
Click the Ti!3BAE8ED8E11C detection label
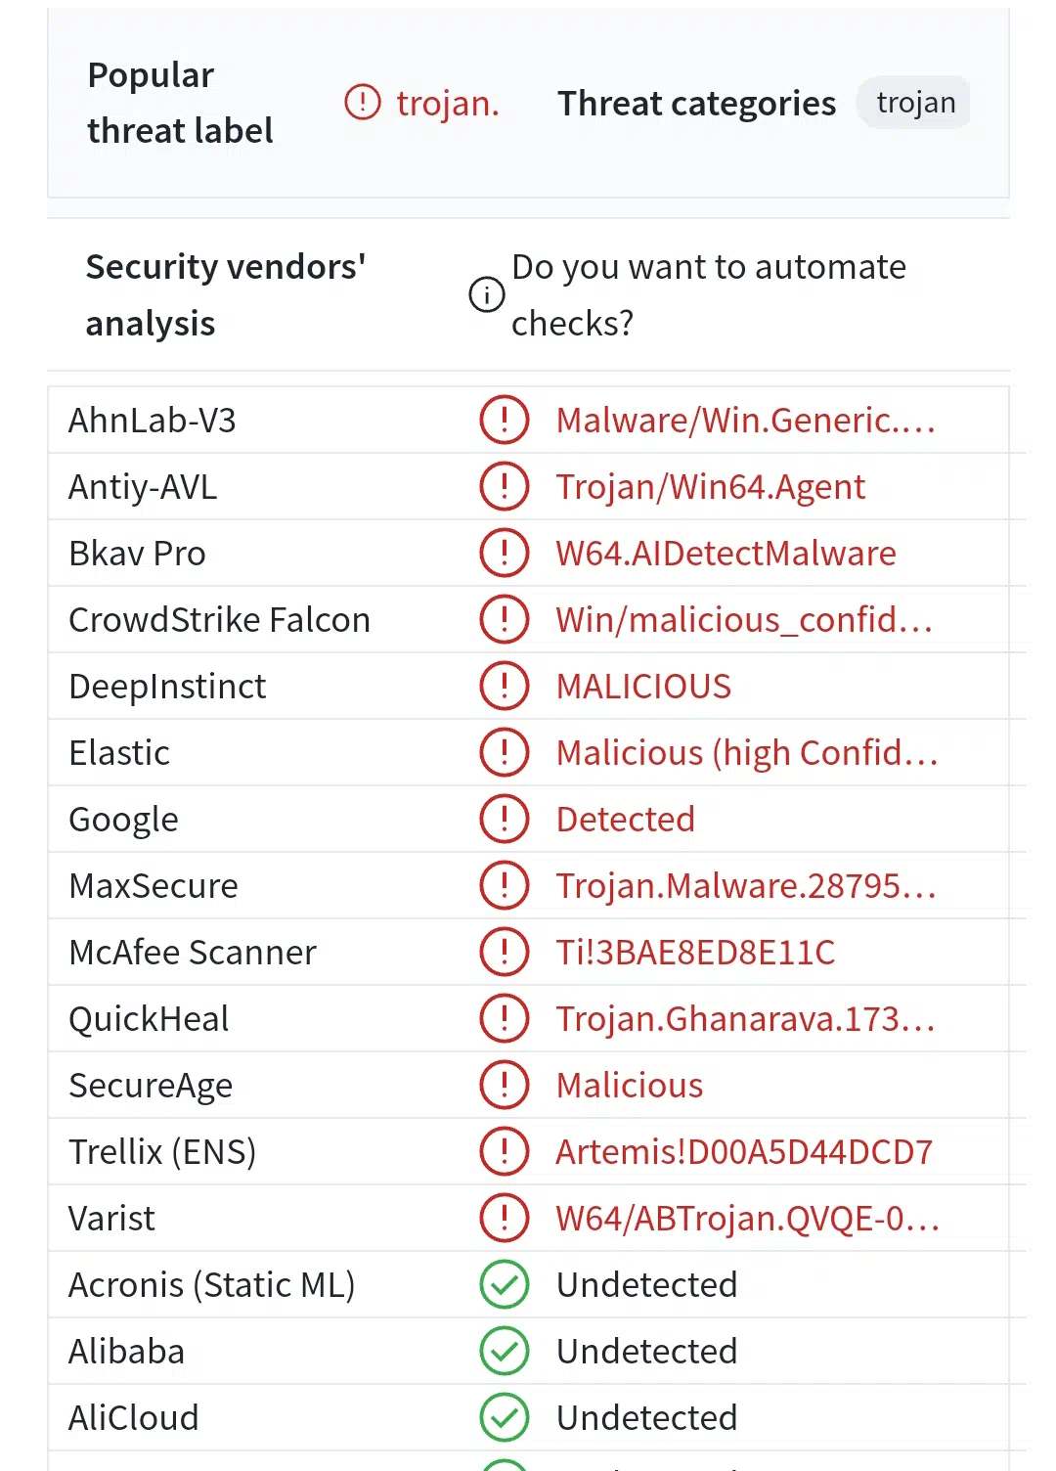coord(695,953)
